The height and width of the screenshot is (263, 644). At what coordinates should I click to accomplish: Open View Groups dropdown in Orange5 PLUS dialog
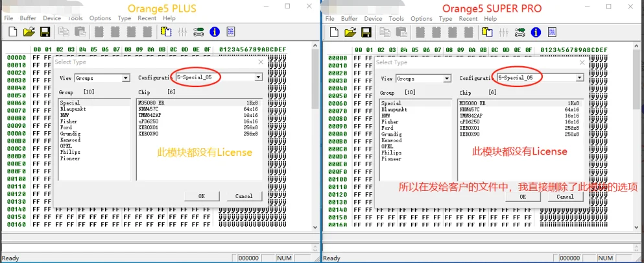click(x=126, y=78)
